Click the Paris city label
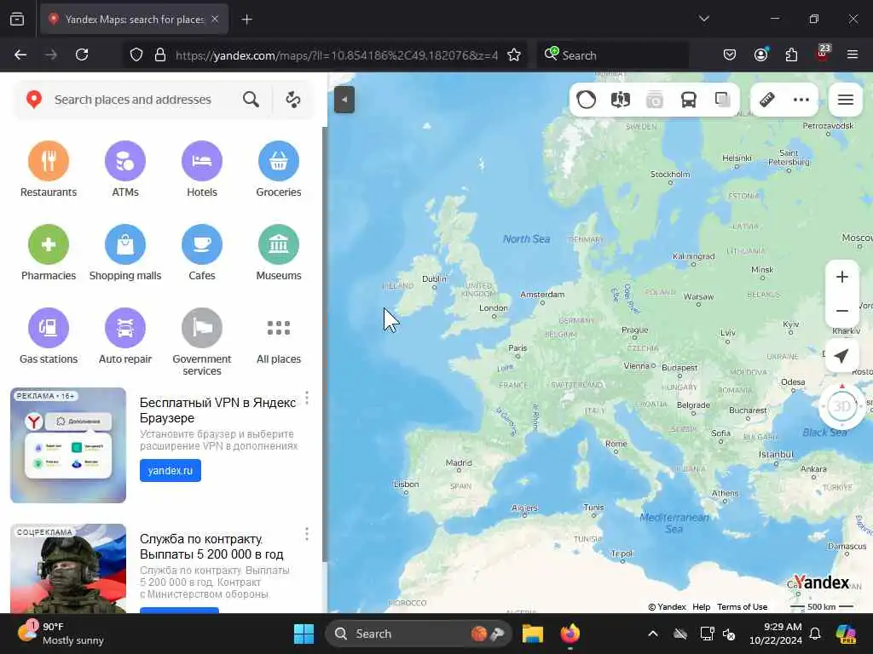Image resolution: width=873 pixels, height=654 pixels. pos(517,348)
